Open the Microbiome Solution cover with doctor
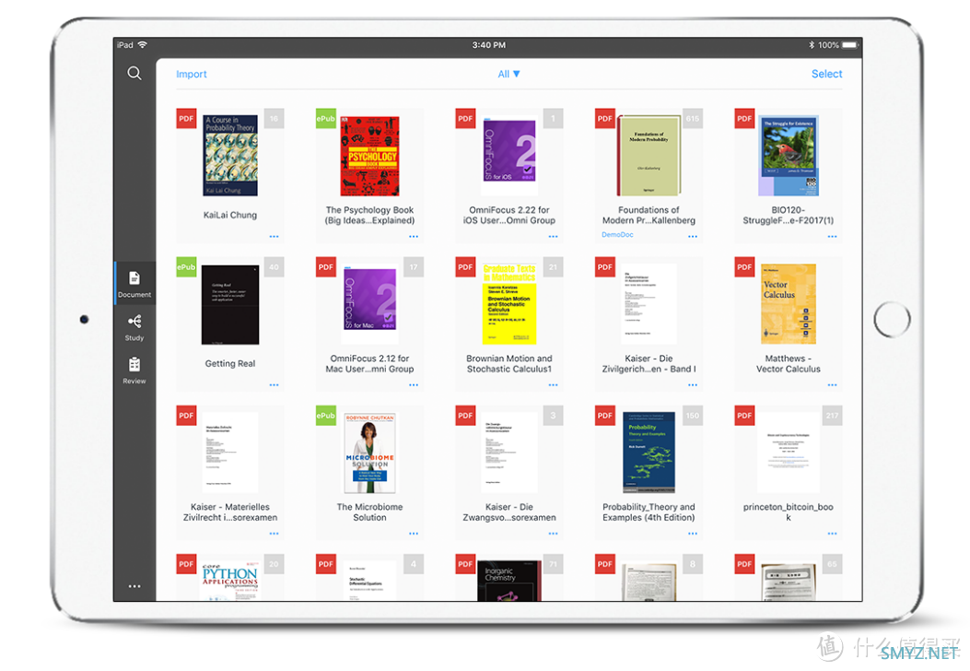970x671 pixels. tap(370, 453)
